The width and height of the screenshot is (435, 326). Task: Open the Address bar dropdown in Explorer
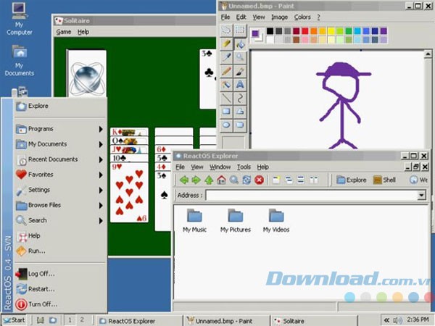tap(420, 196)
